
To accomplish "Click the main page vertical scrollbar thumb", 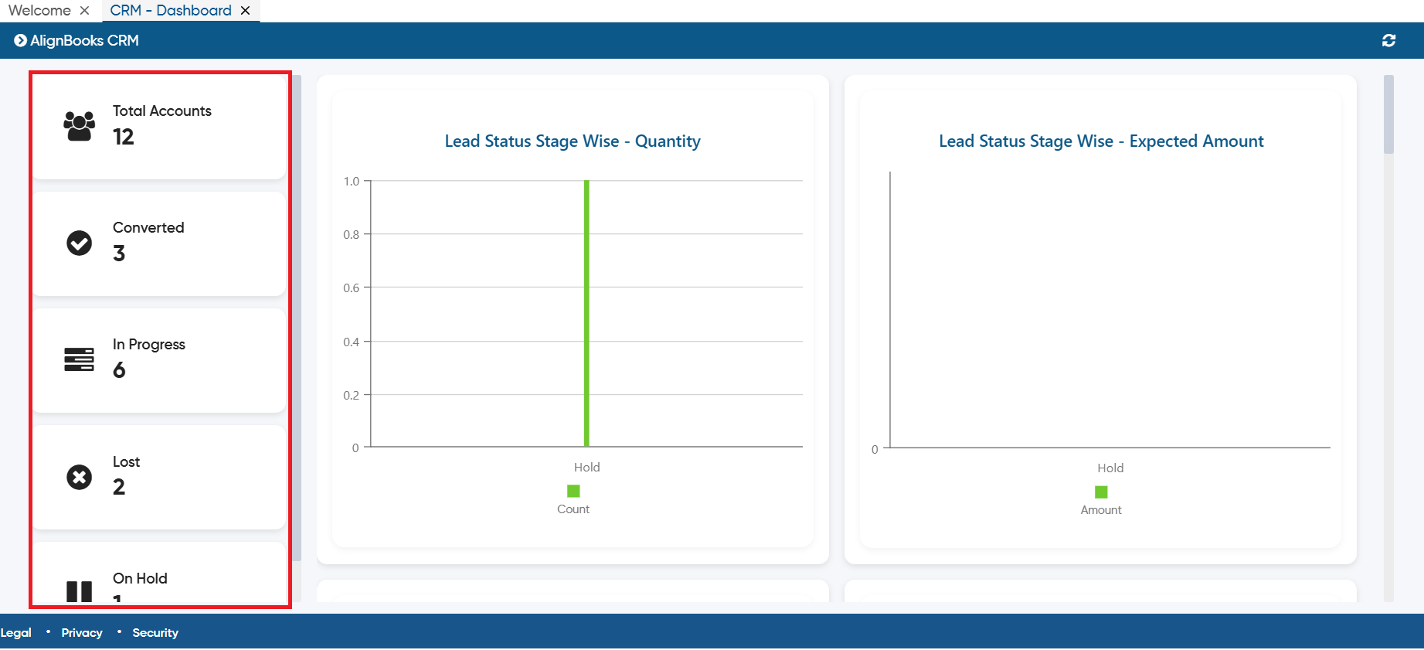I will click(x=1388, y=114).
